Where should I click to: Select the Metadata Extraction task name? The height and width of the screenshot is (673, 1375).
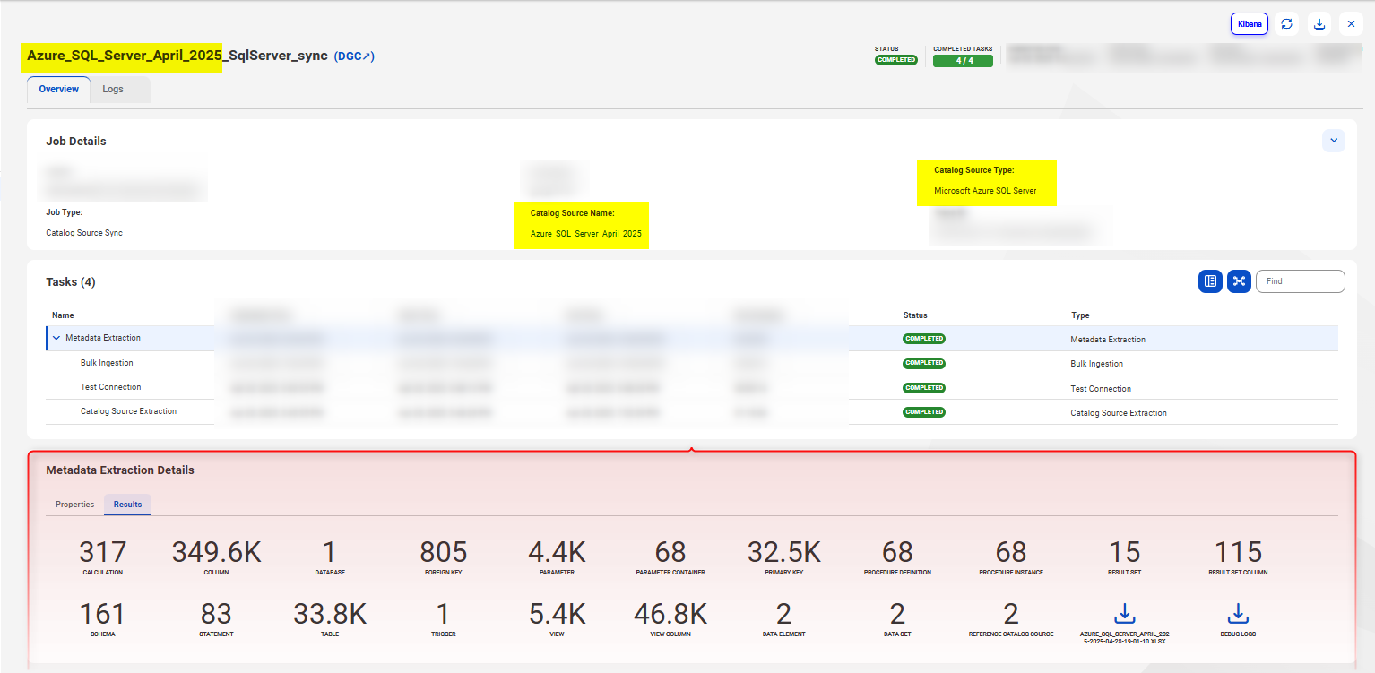(x=103, y=338)
